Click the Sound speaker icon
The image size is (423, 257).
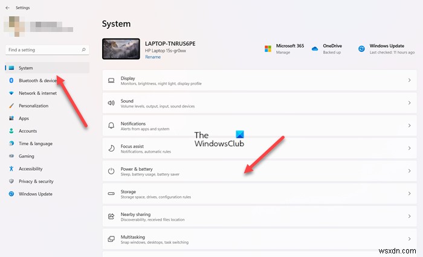click(111, 103)
